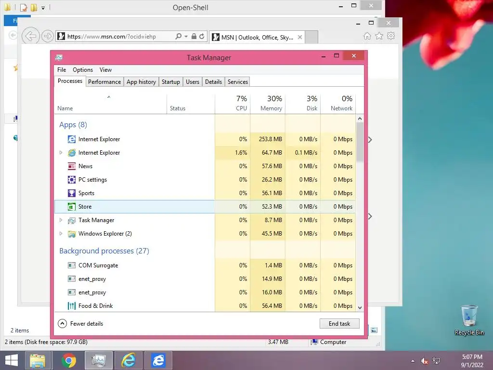Screen dimensions: 493x370
Task: Click the process list scrollbar thumb
Action: tap(360, 142)
